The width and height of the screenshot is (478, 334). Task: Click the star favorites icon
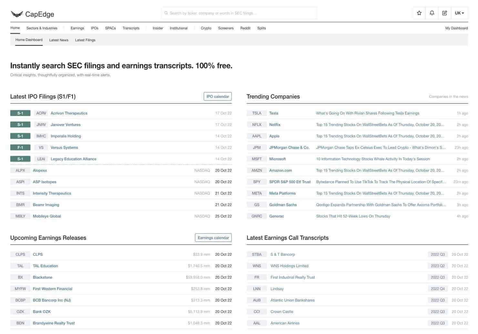[419, 13]
